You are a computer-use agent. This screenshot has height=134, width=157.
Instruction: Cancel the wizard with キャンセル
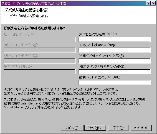[x=141, y=128]
